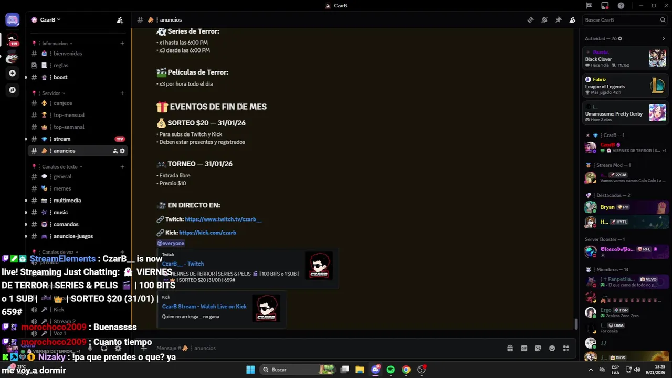Screen dimensions: 672x378
Task: Click the message list scrollbar
Action: tap(575, 324)
